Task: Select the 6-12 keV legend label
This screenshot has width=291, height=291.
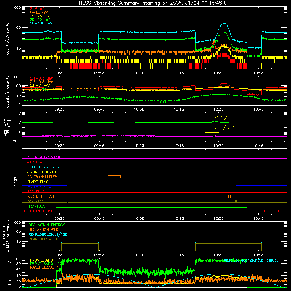Action: [x=39, y=12]
